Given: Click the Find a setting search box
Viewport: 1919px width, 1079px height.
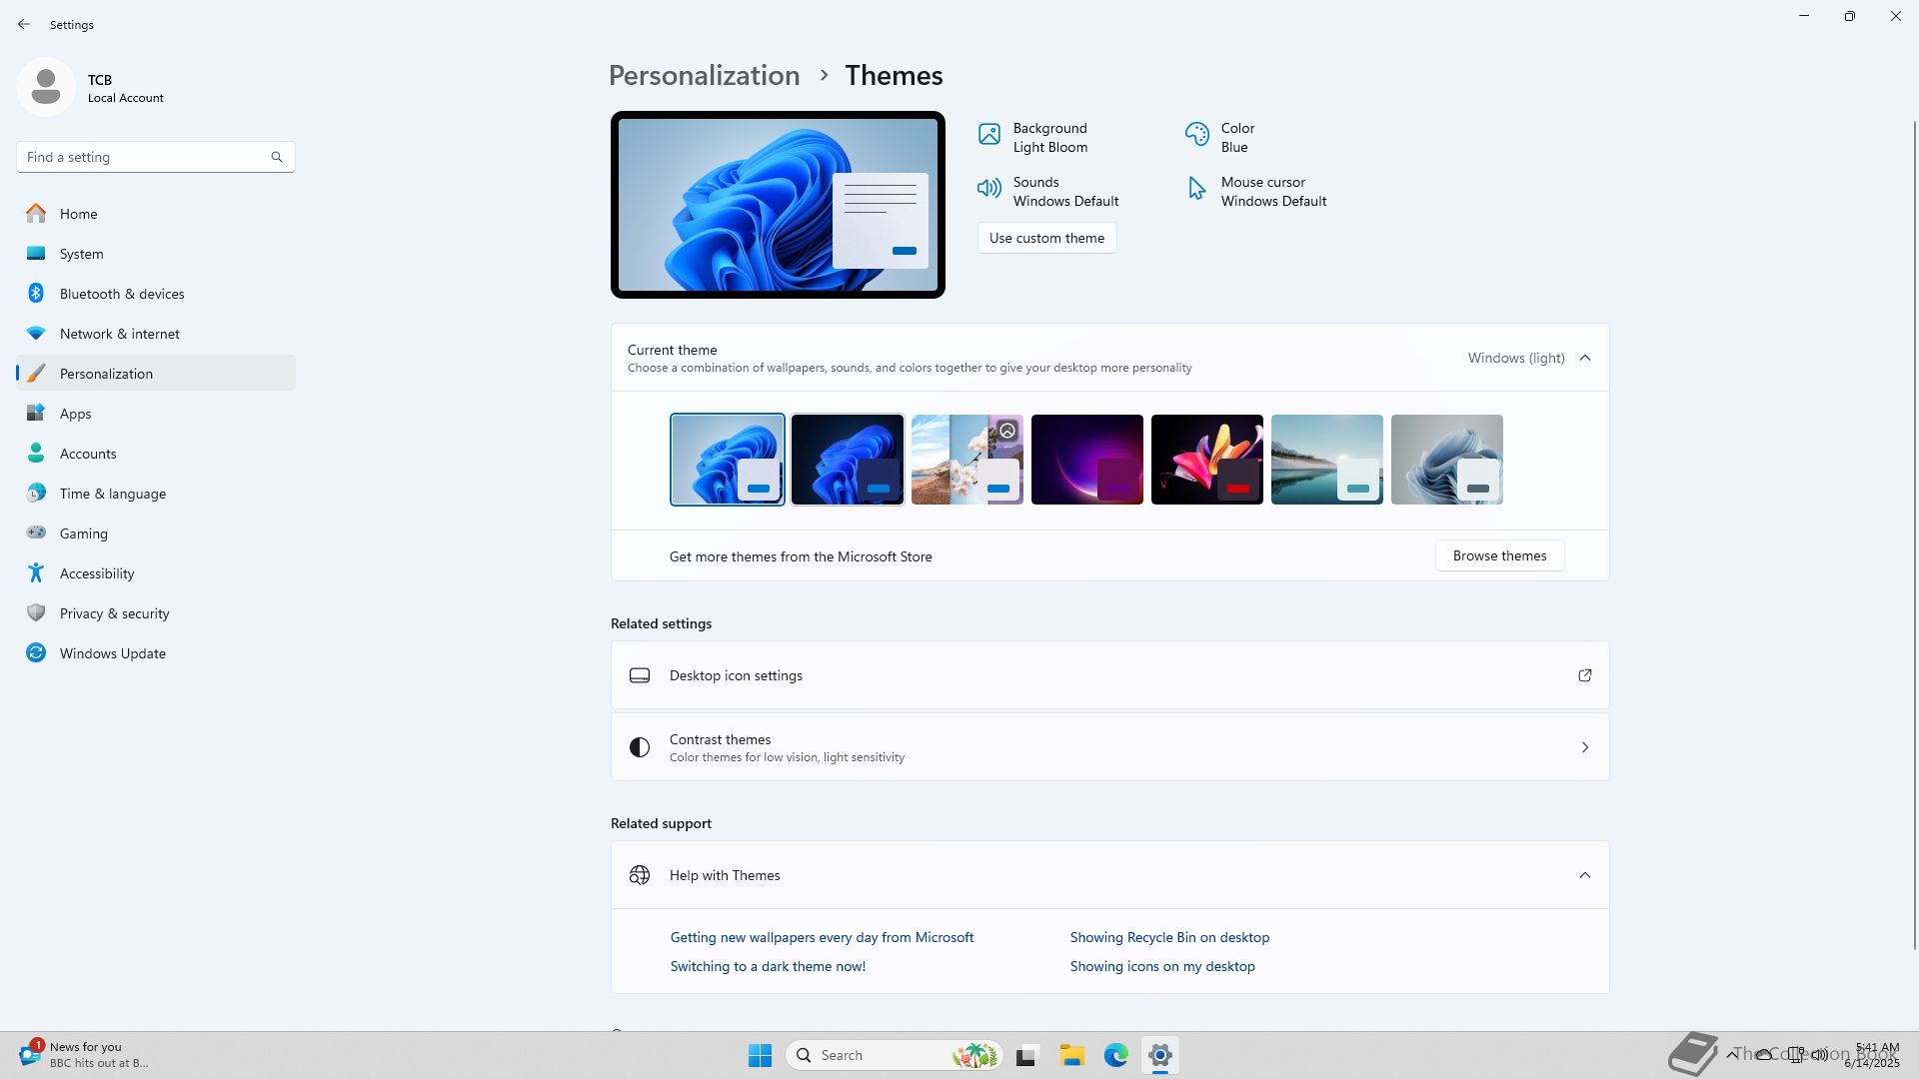Looking at the screenshot, I should pos(145,157).
